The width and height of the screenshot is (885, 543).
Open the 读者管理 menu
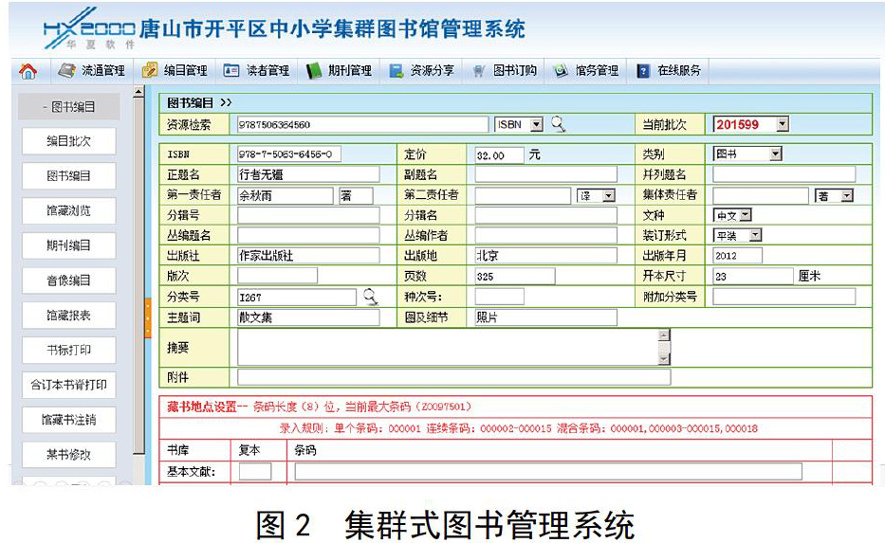coord(268,70)
